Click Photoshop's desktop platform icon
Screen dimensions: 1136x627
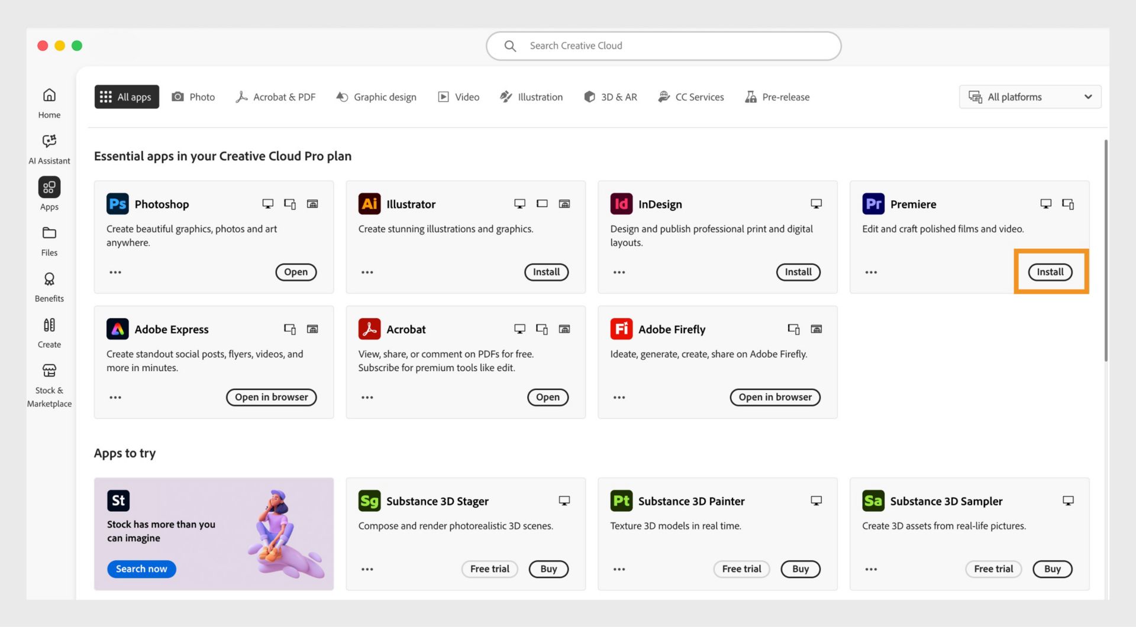268,204
